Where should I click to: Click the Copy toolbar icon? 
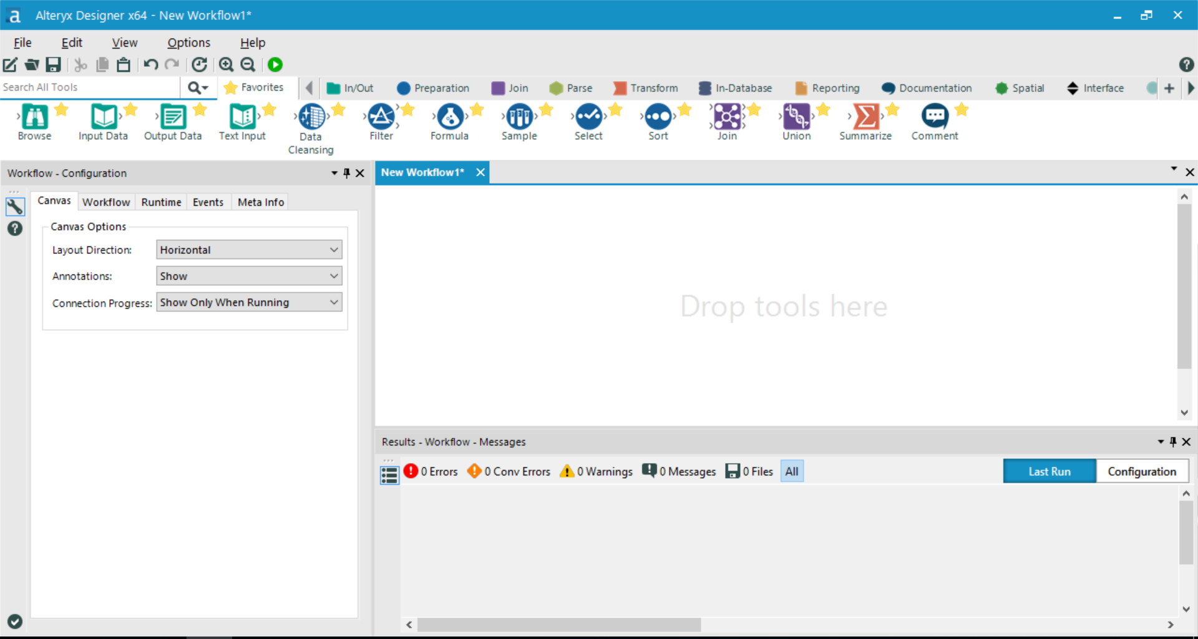102,64
